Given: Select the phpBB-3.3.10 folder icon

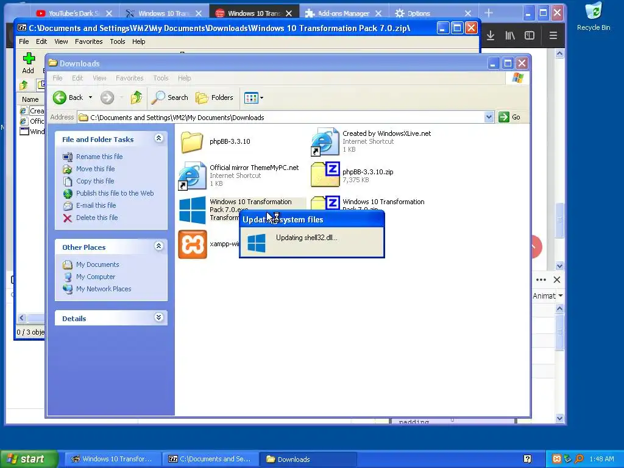Looking at the screenshot, I should point(192,142).
